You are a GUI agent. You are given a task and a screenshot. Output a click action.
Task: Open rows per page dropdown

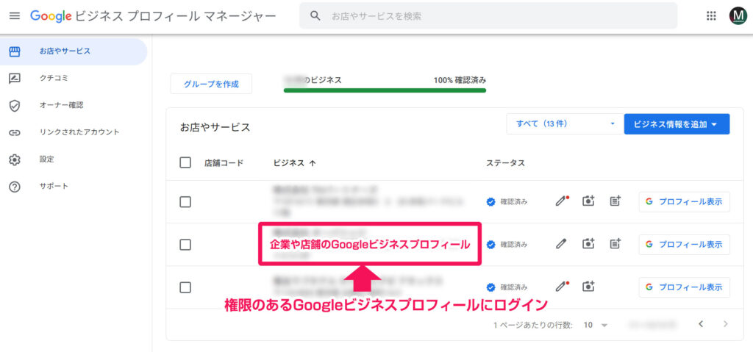[596, 324]
